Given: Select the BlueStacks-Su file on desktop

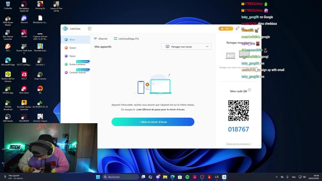Looking at the screenshot, I should tap(40, 20).
